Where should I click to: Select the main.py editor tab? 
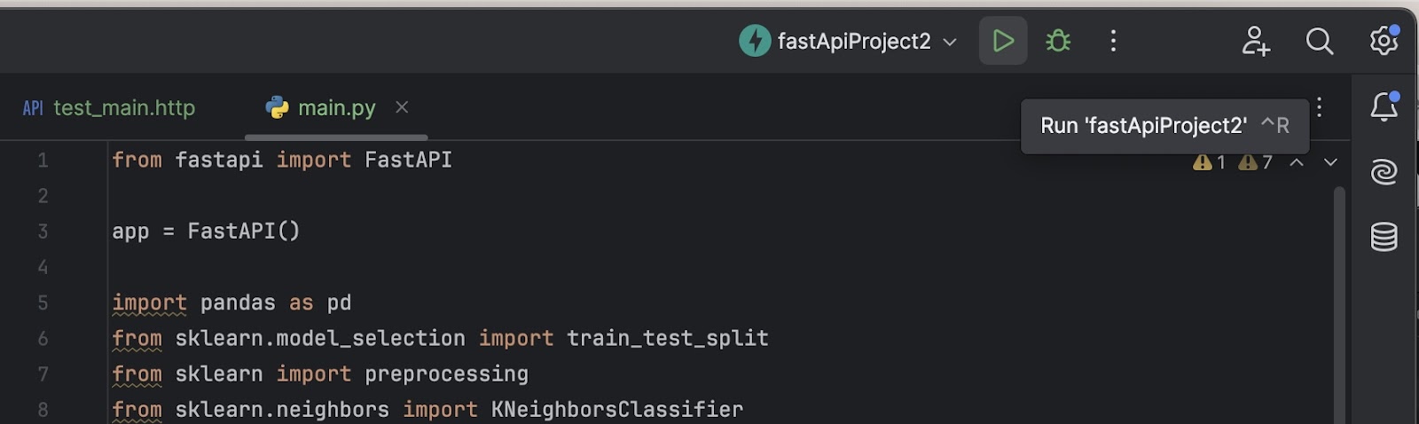click(320, 108)
